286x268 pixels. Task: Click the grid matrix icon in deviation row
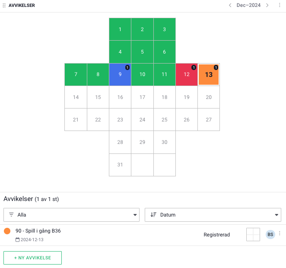point(253,235)
